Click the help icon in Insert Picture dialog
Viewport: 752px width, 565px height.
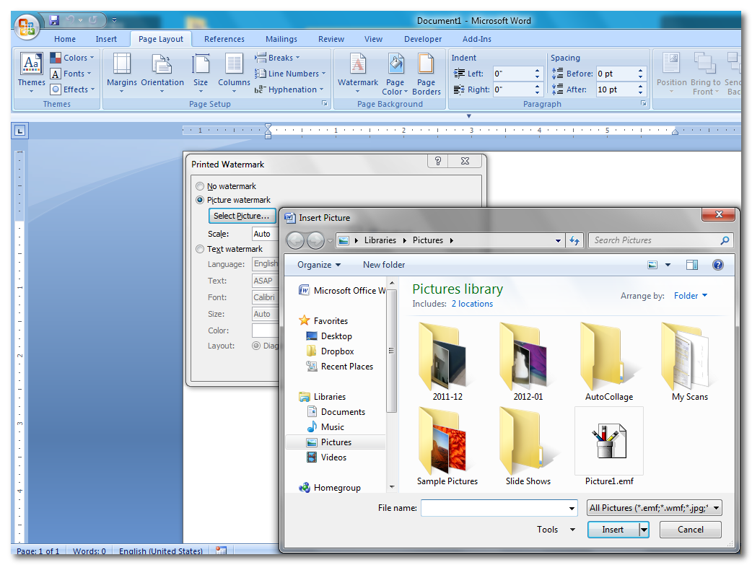coord(717,265)
